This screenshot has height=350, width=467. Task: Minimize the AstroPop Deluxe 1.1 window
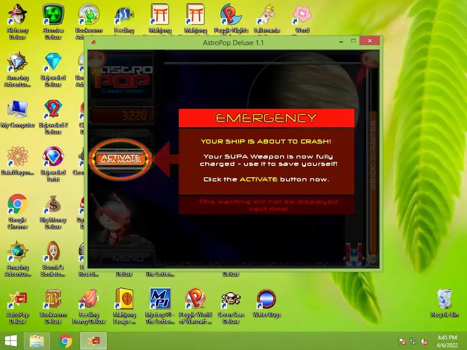341,41
